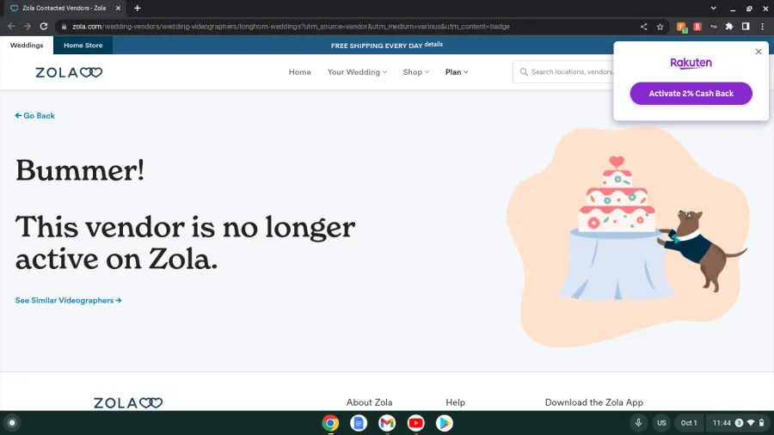Screen dimensions: 774x435
Task: Open the tab search chevron
Action: [713, 9]
